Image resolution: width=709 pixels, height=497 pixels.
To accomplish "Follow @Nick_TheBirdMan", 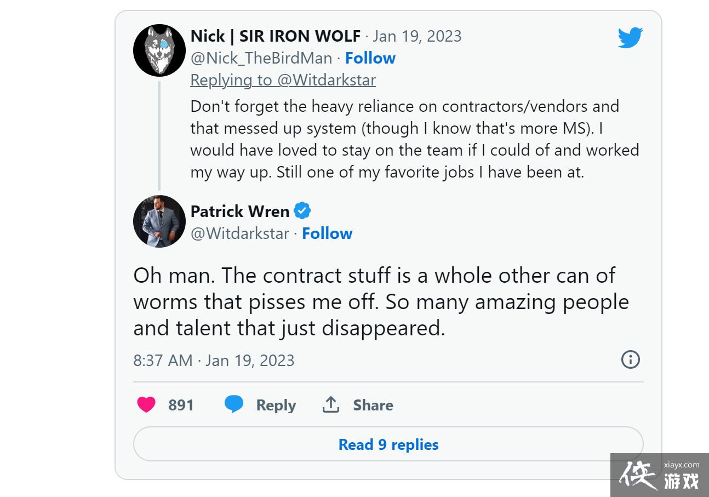I will pyautogui.click(x=370, y=58).
